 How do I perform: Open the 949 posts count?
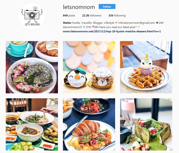coord(69,16)
